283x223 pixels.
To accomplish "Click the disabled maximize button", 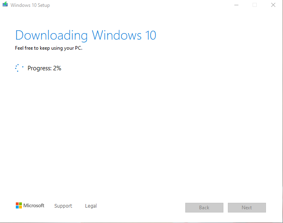I will (x=255, y=5).
